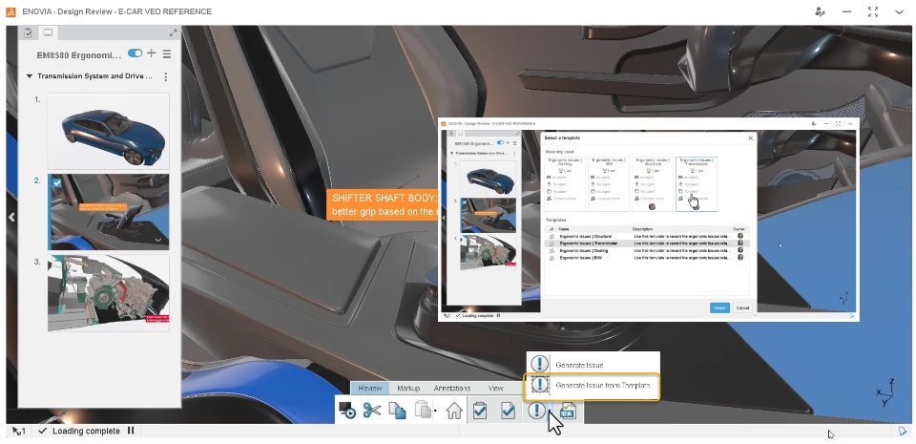This screenshot has width=916, height=444.
Task: Toggle the EM8580 Ergonomi review switch
Action: click(x=135, y=53)
